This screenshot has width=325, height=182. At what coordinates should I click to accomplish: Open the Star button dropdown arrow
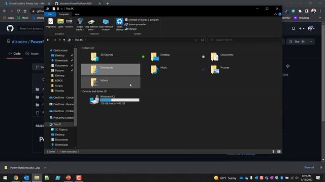[x=311, y=41]
